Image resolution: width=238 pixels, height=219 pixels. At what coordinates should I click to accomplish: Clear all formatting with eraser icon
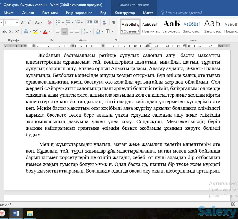tap(50, 23)
